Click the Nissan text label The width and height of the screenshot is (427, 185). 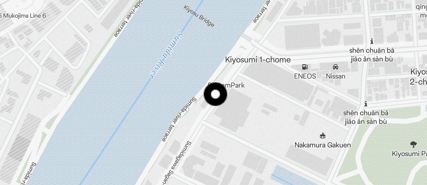point(336,76)
